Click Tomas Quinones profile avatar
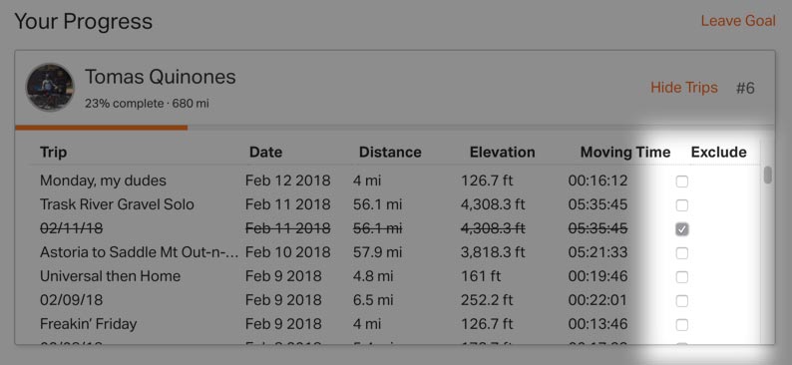This screenshot has height=365, width=792. click(x=50, y=88)
